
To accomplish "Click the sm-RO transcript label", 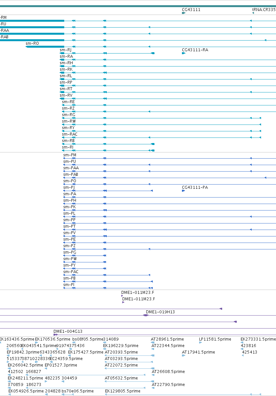I will 32,43.
